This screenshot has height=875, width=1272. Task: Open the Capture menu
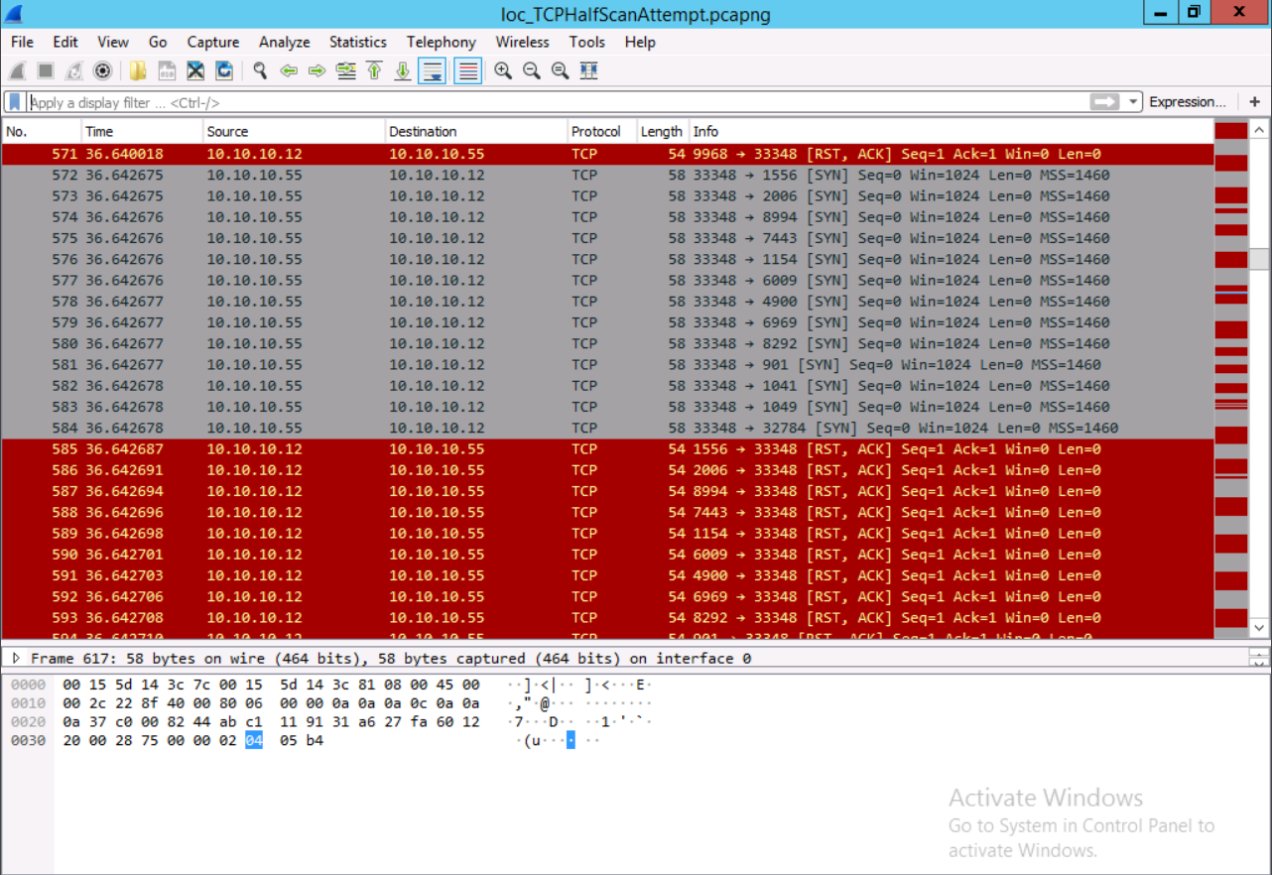[213, 42]
